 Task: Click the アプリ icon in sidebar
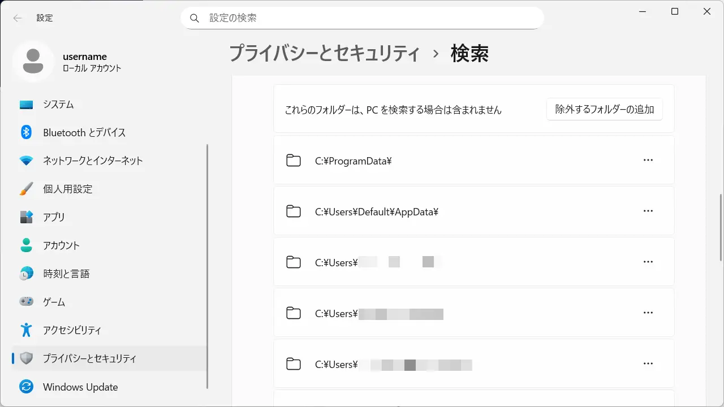27,217
